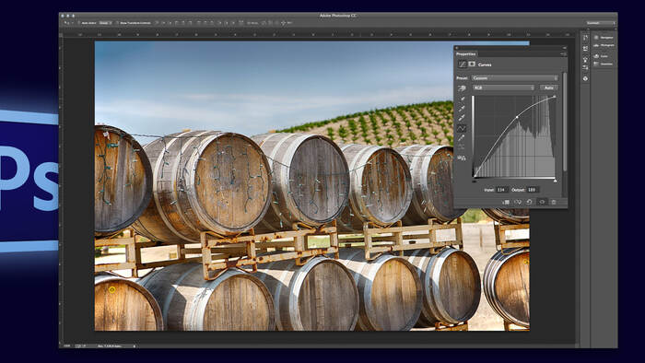
Task: Select the black point eyedropper in Curves
Action: point(462,99)
